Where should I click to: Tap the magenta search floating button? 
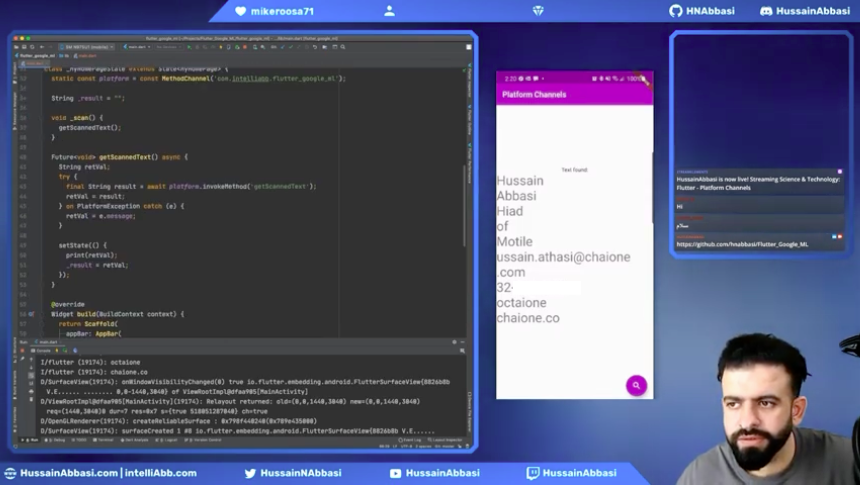636,385
